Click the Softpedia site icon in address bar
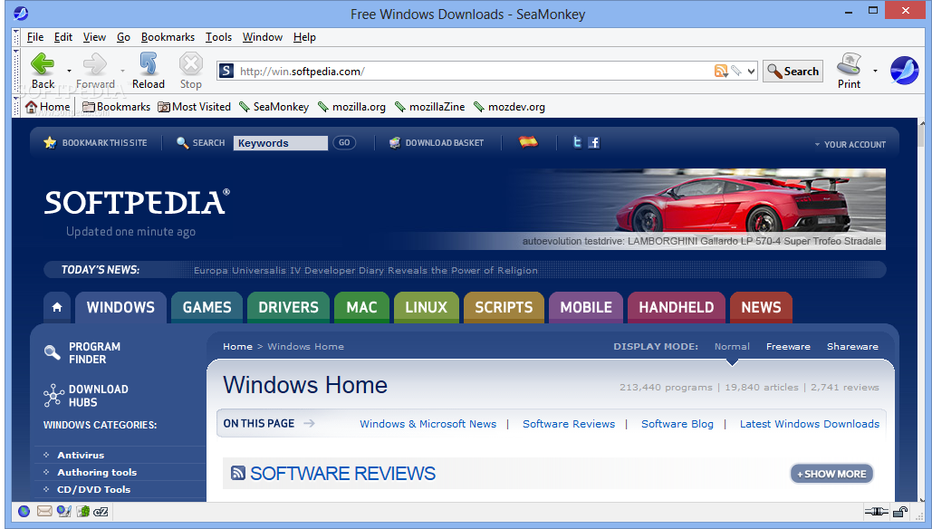 (226, 72)
